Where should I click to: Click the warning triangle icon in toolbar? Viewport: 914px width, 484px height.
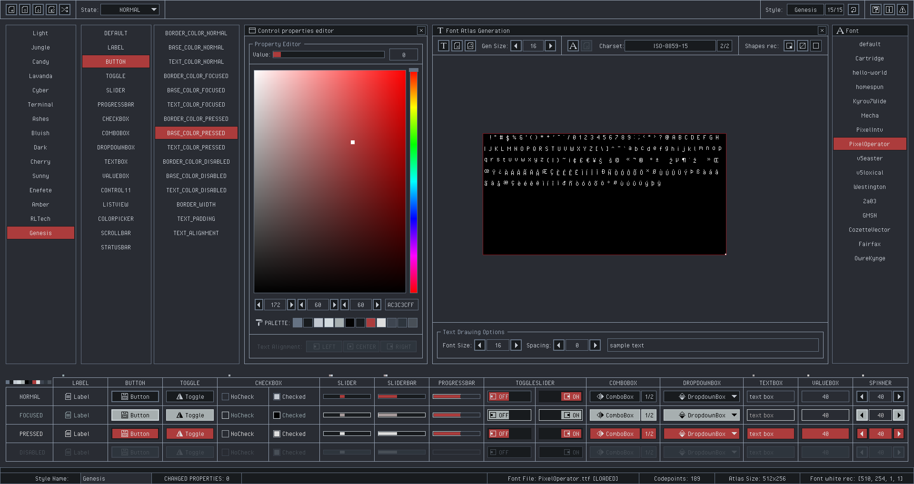pyautogui.click(x=902, y=10)
